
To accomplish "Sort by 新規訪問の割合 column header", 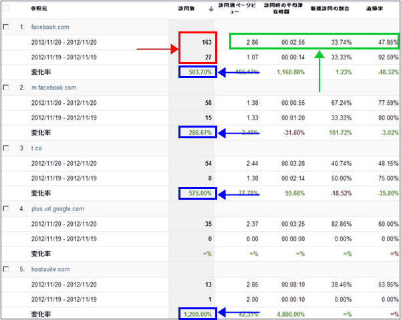I will [x=329, y=9].
